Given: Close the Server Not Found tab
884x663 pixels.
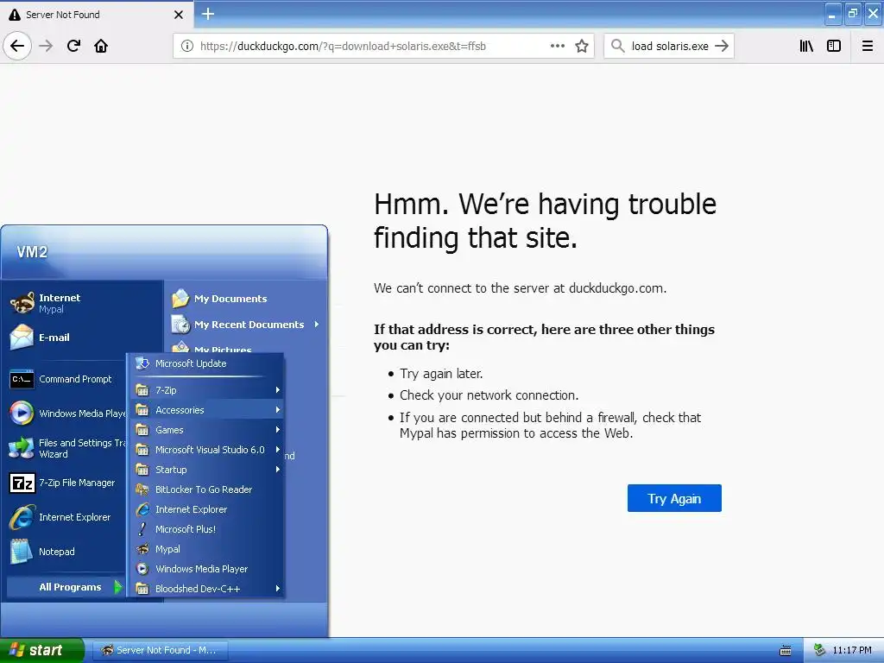Looking at the screenshot, I should click(178, 15).
